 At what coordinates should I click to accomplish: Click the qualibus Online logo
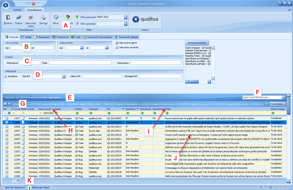coord(145,19)
